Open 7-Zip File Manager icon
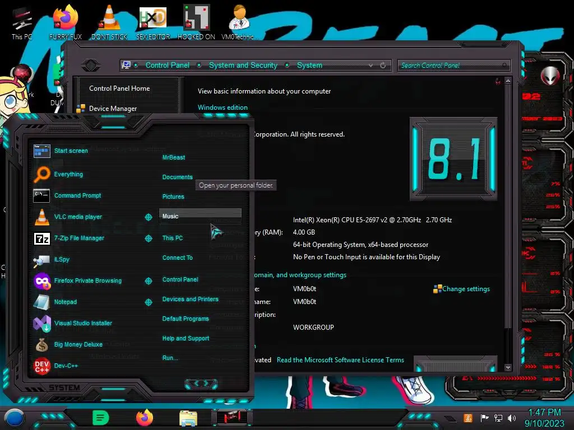The height and width of the screenshot is (430, 574). pyautogui.click(x=41, y=239)
